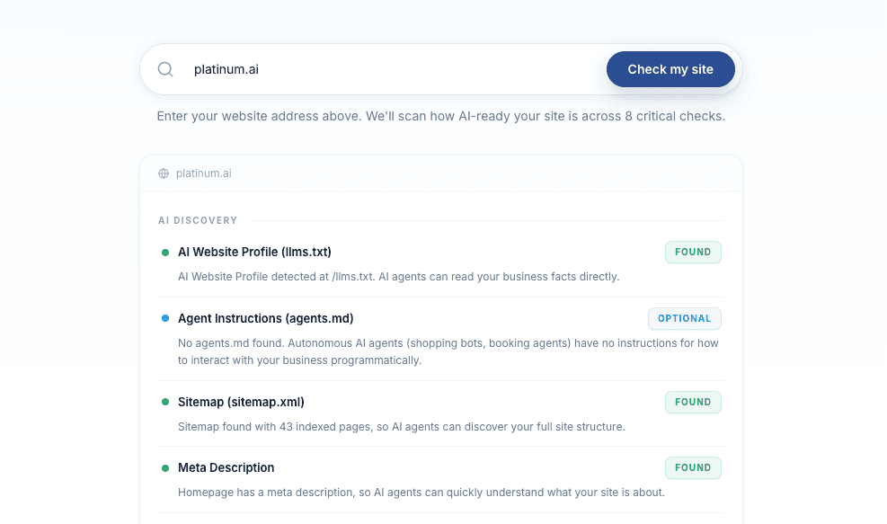Click the 'AI Website Profile detected at /llms.txt' description
This screenshot has height=524, width=887.
coord(399,277)
